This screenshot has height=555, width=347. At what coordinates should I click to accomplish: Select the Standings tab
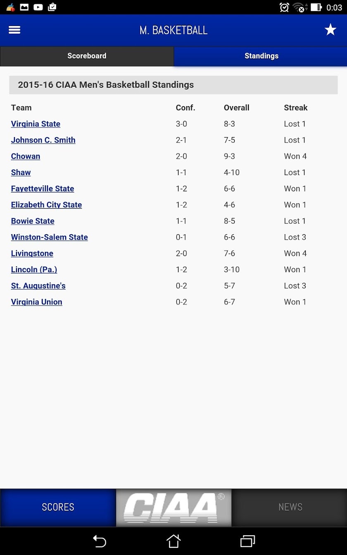point(261,56)
